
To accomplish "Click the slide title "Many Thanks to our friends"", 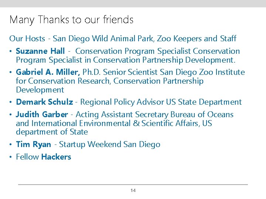I will coord(71,20).
